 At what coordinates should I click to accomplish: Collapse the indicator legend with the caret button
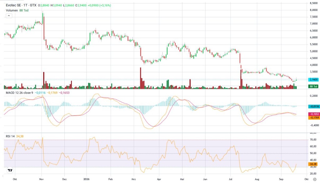9,16
